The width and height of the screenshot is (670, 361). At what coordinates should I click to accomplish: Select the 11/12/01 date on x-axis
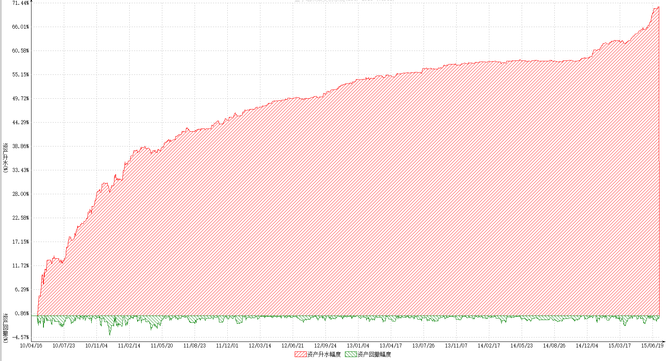[227, 345]
